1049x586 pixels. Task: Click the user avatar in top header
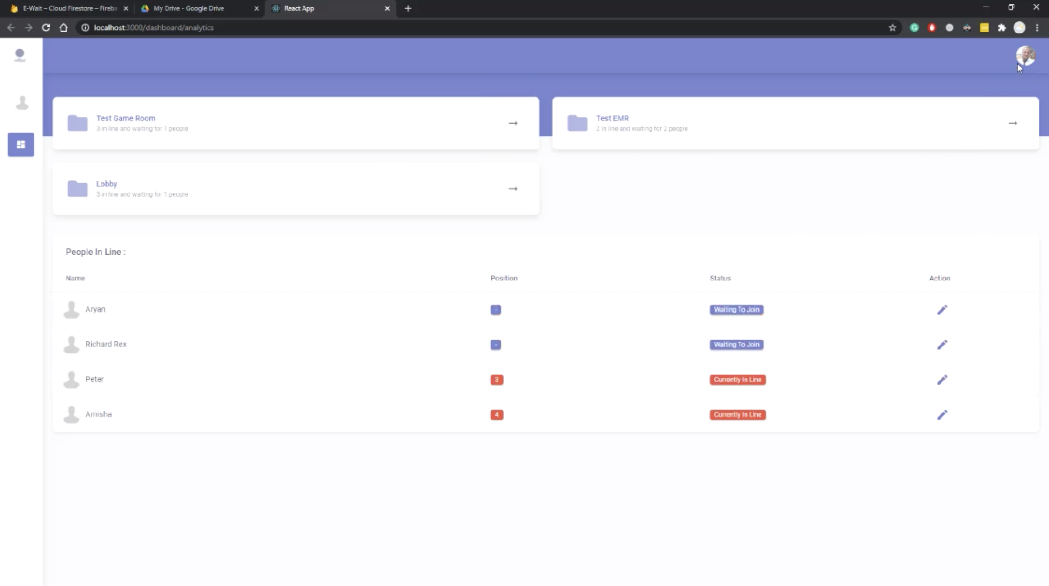click(x=1025, y=56)
